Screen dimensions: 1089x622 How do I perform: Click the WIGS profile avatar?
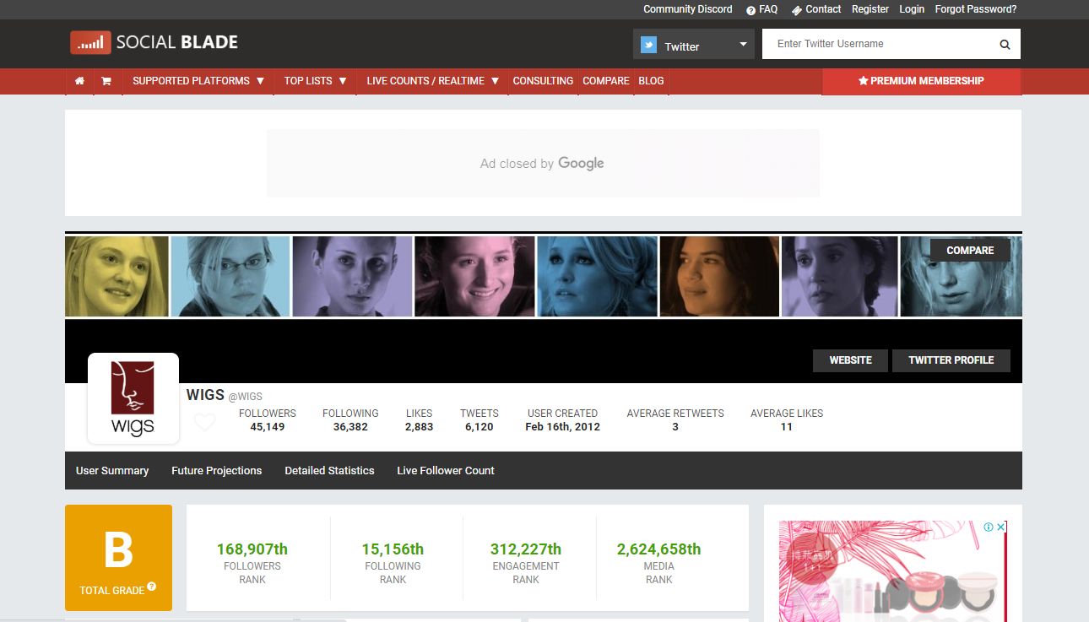point(133,398)
